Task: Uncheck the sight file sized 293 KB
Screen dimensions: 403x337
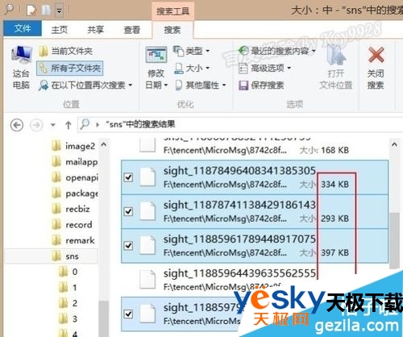Action: tap(128, 211)
